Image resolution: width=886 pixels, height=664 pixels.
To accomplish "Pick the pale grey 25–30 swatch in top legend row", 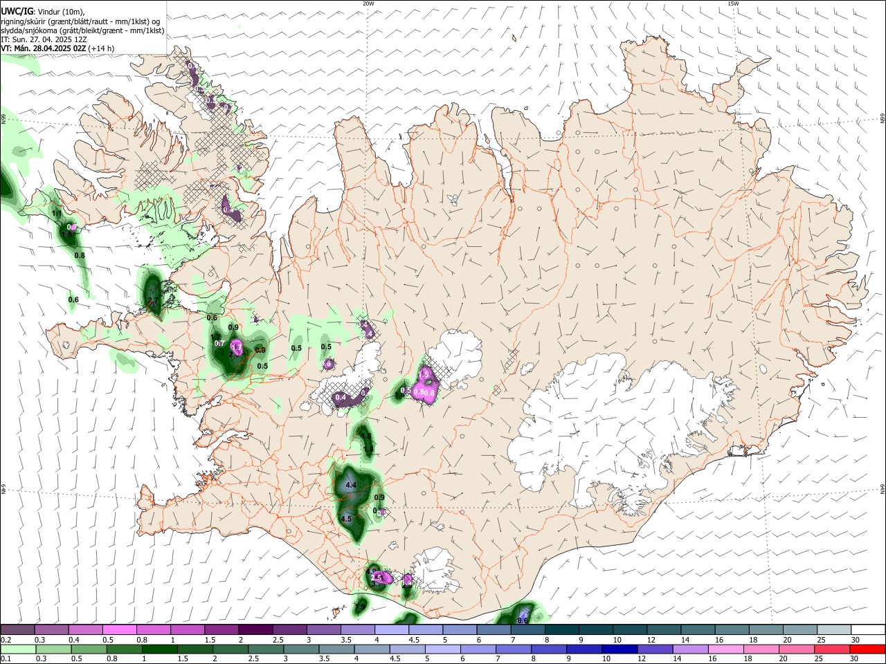I will pyautogui.click(x=834, y=630).
